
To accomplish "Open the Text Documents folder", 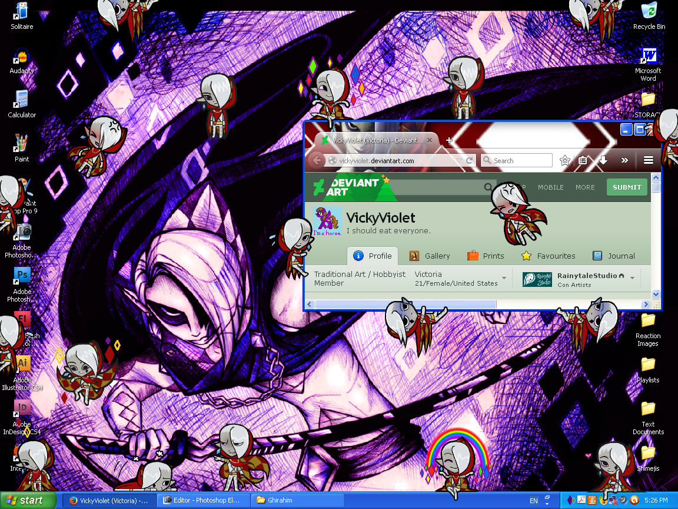I will coord(648,418).
